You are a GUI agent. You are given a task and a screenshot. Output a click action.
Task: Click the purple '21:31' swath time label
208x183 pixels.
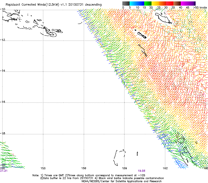[x=4, y=171]
